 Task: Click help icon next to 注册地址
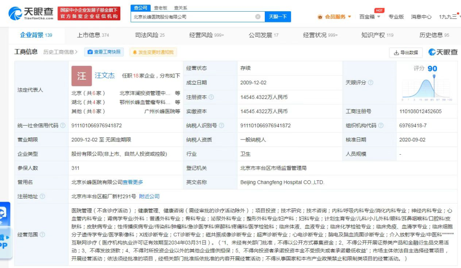point(42,196)
